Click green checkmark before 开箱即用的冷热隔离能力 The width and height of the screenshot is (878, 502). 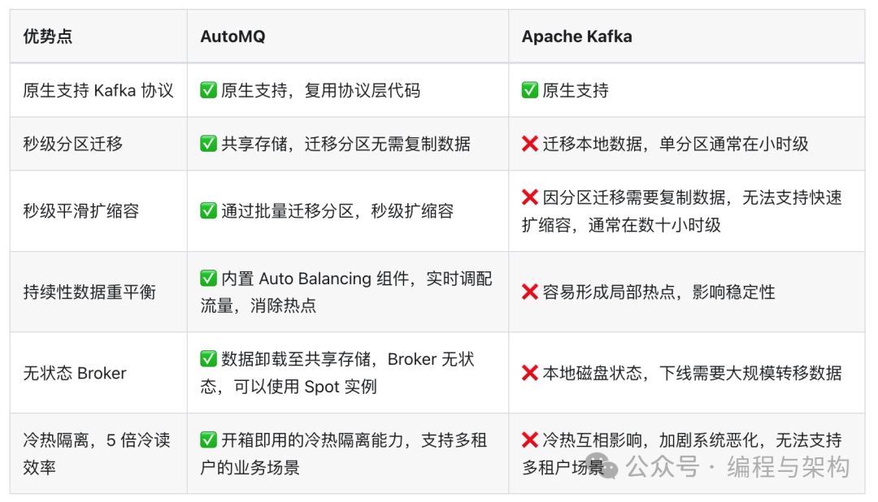(209, 440)
